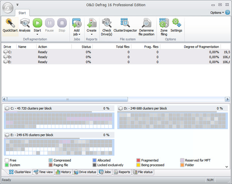This screenshot has width=232, height=184.
Task: Open the File status tab
Action: click(143, 172)
